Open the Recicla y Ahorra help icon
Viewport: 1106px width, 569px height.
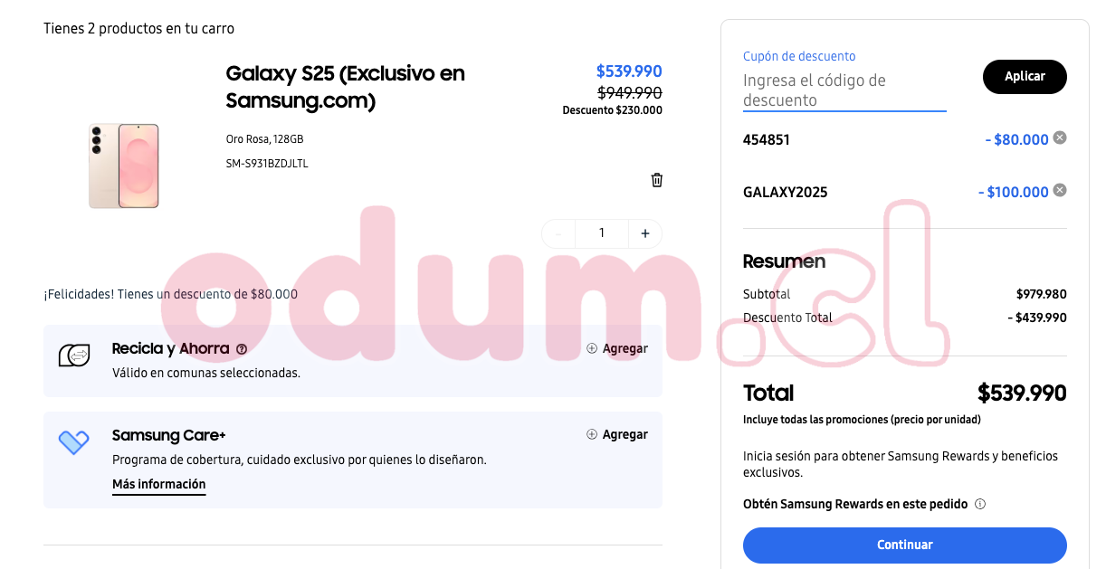click(x=242, y=349)
